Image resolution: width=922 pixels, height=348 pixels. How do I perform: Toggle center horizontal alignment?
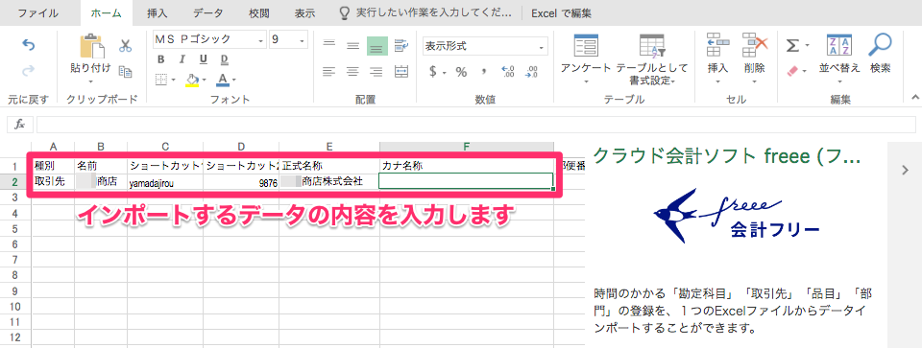coord(352,72)
